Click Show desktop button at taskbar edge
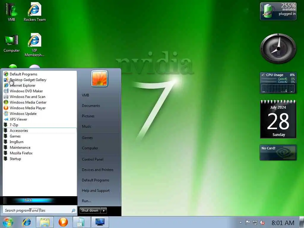Image resolution: width=304 pixels, height=228 pixels. point(302,222)
